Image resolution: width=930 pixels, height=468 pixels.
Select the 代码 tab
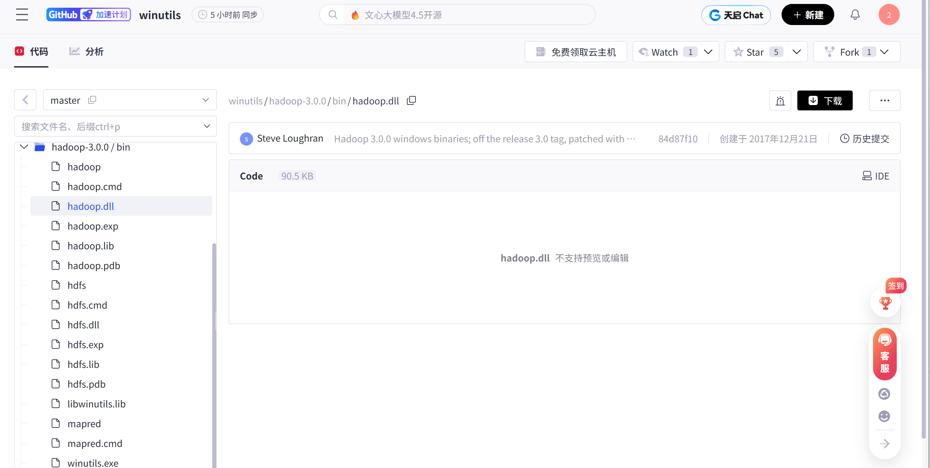click(x=32, y=51)
